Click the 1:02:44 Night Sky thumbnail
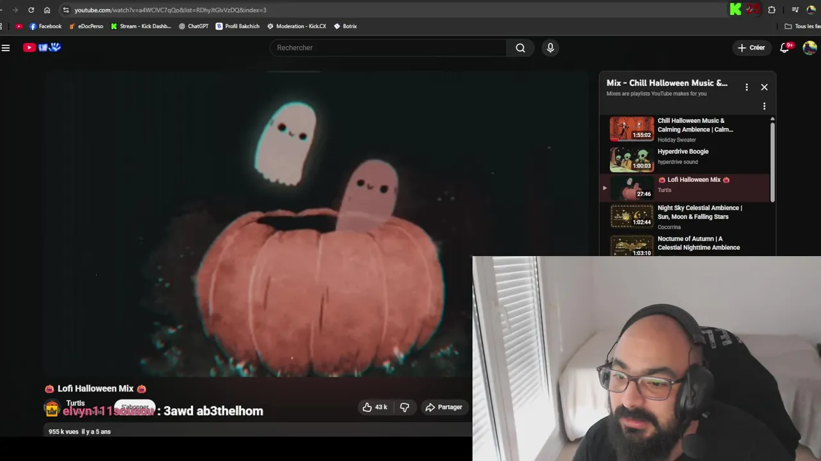The height and width of the screenshot is (461, 821). click(x=632, y=216)
